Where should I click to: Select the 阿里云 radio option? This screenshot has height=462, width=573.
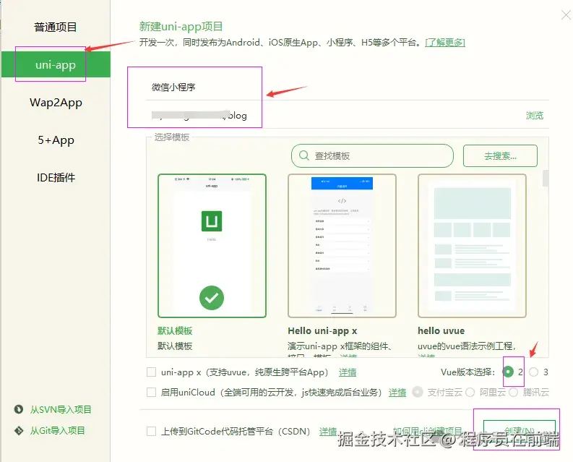click(470, 393)
